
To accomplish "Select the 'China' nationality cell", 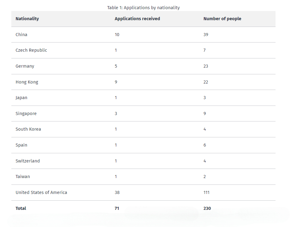I will (x=21, y=35).
